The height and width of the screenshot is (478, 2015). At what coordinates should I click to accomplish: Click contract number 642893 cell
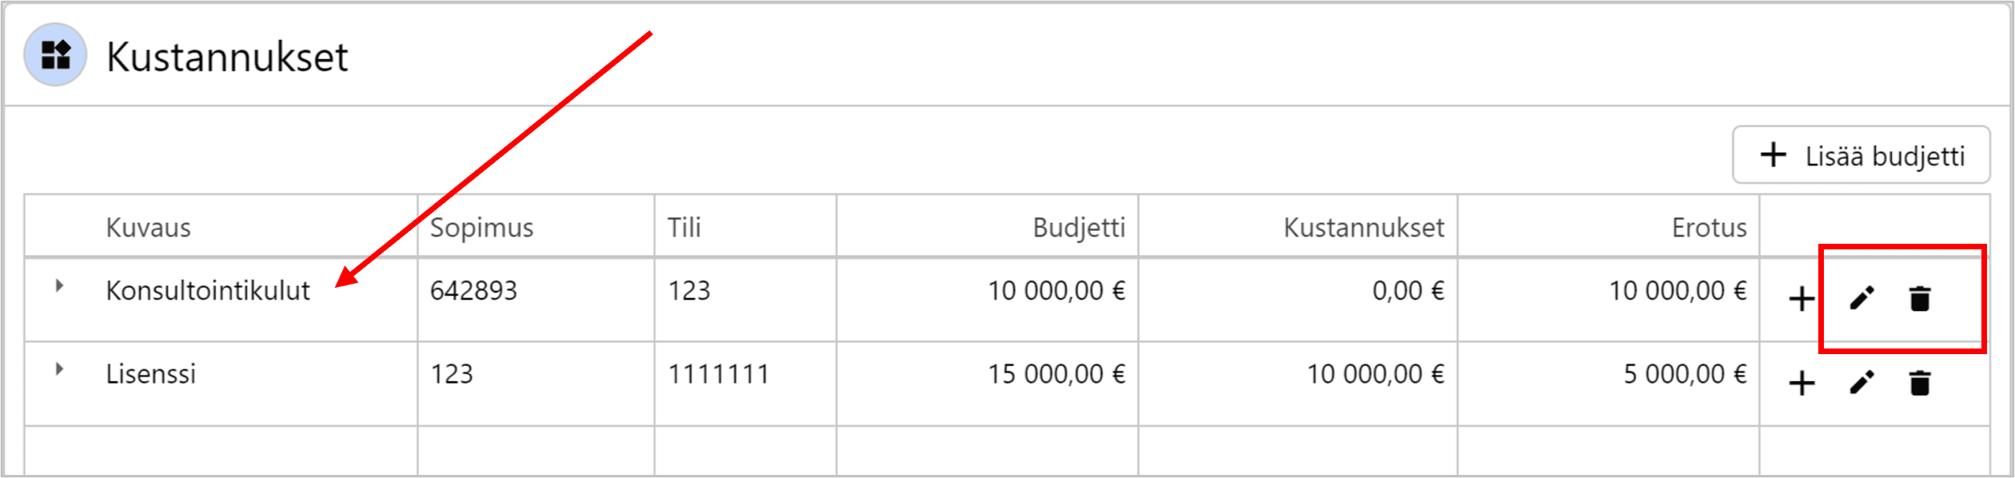(x=473, y=291)
